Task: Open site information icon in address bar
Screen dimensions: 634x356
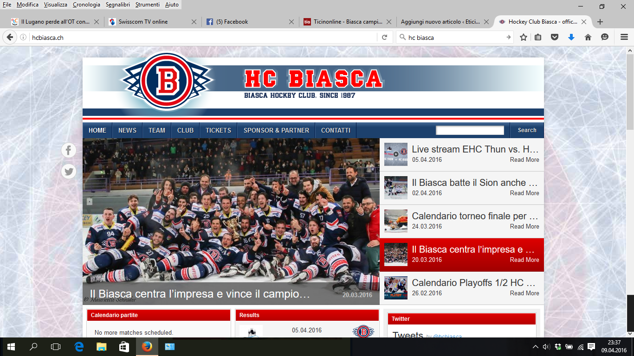Action: 23,38
